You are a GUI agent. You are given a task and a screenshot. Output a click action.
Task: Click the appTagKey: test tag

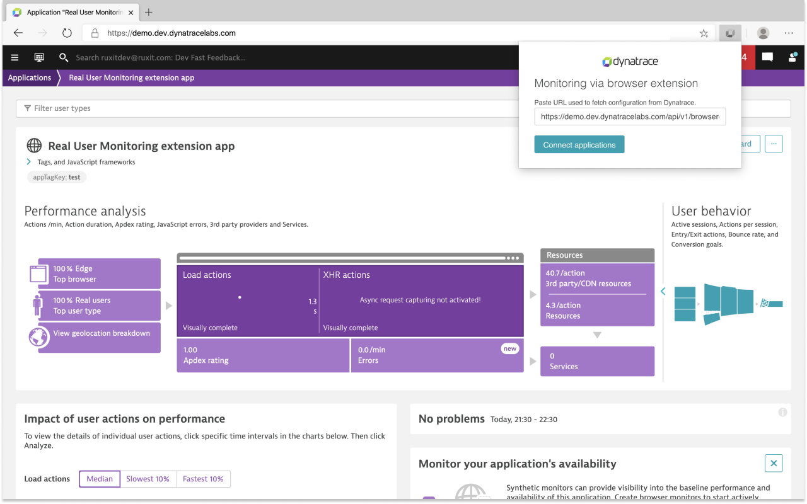57,177
